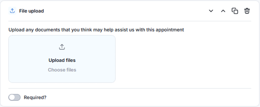Viewport: 260px width, 107px height.
Task: Click the downward chevron arrow in the header
Action: point(211,11)
